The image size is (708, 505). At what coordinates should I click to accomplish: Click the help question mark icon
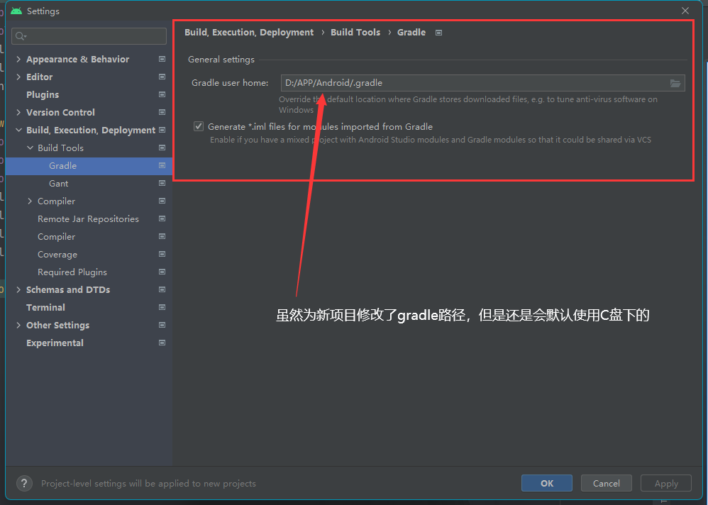click(x=23, y=483)
